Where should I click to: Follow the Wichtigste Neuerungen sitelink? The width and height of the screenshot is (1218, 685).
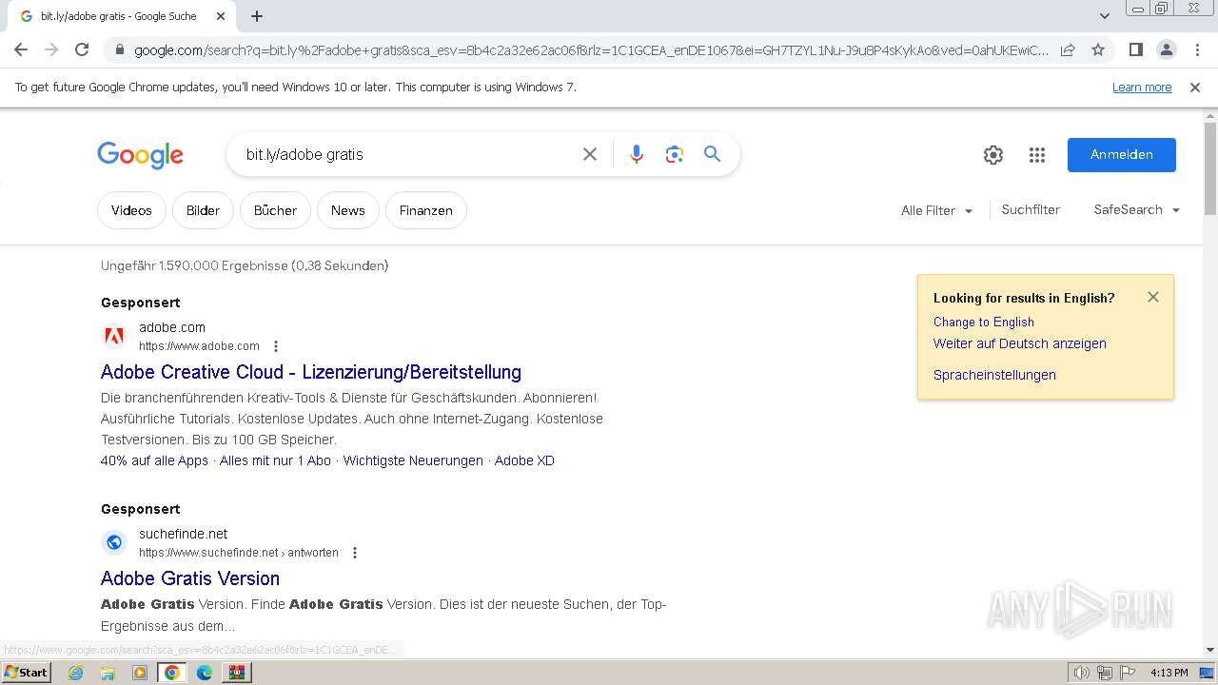click(413, 460)
